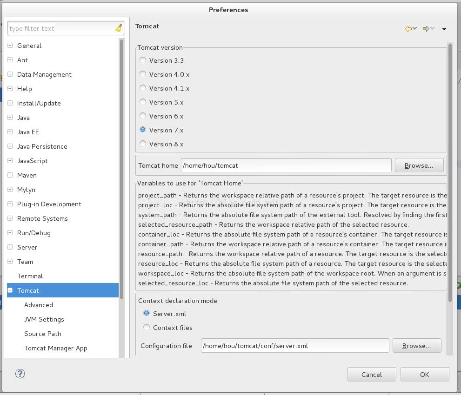
Task: Open the JVM Settings page
Action: 44,319
